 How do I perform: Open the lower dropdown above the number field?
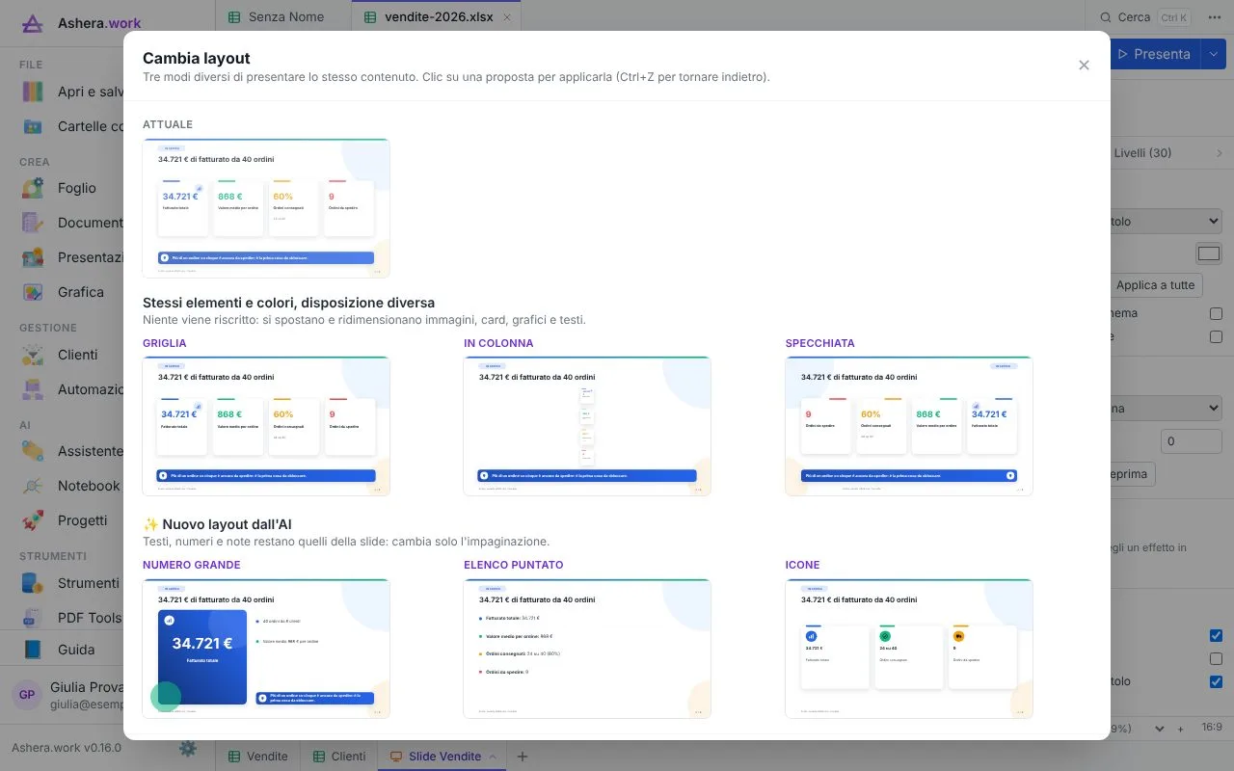click(1166, 409)
